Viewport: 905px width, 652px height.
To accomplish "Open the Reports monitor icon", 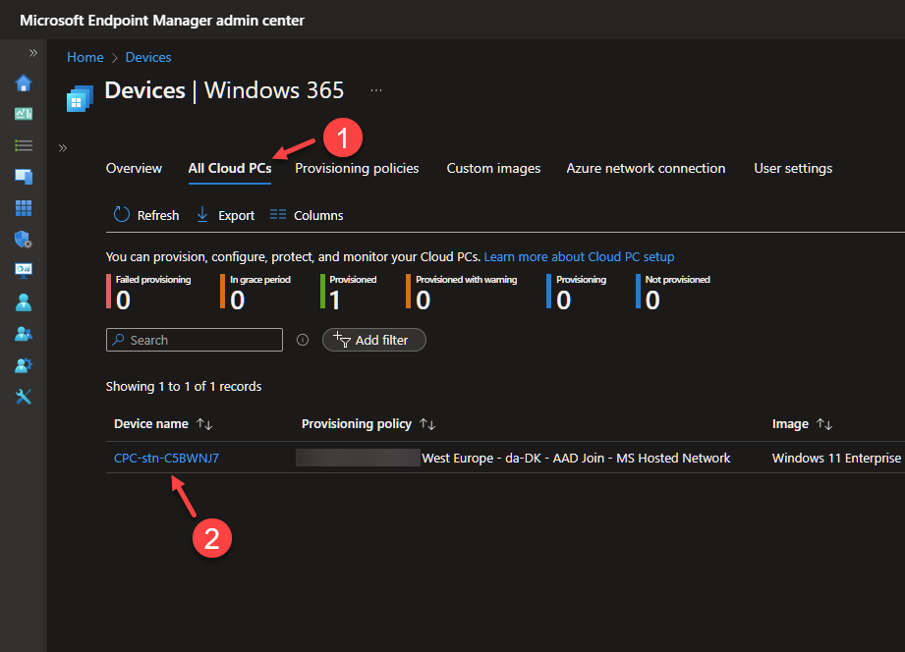I will 23,271.
